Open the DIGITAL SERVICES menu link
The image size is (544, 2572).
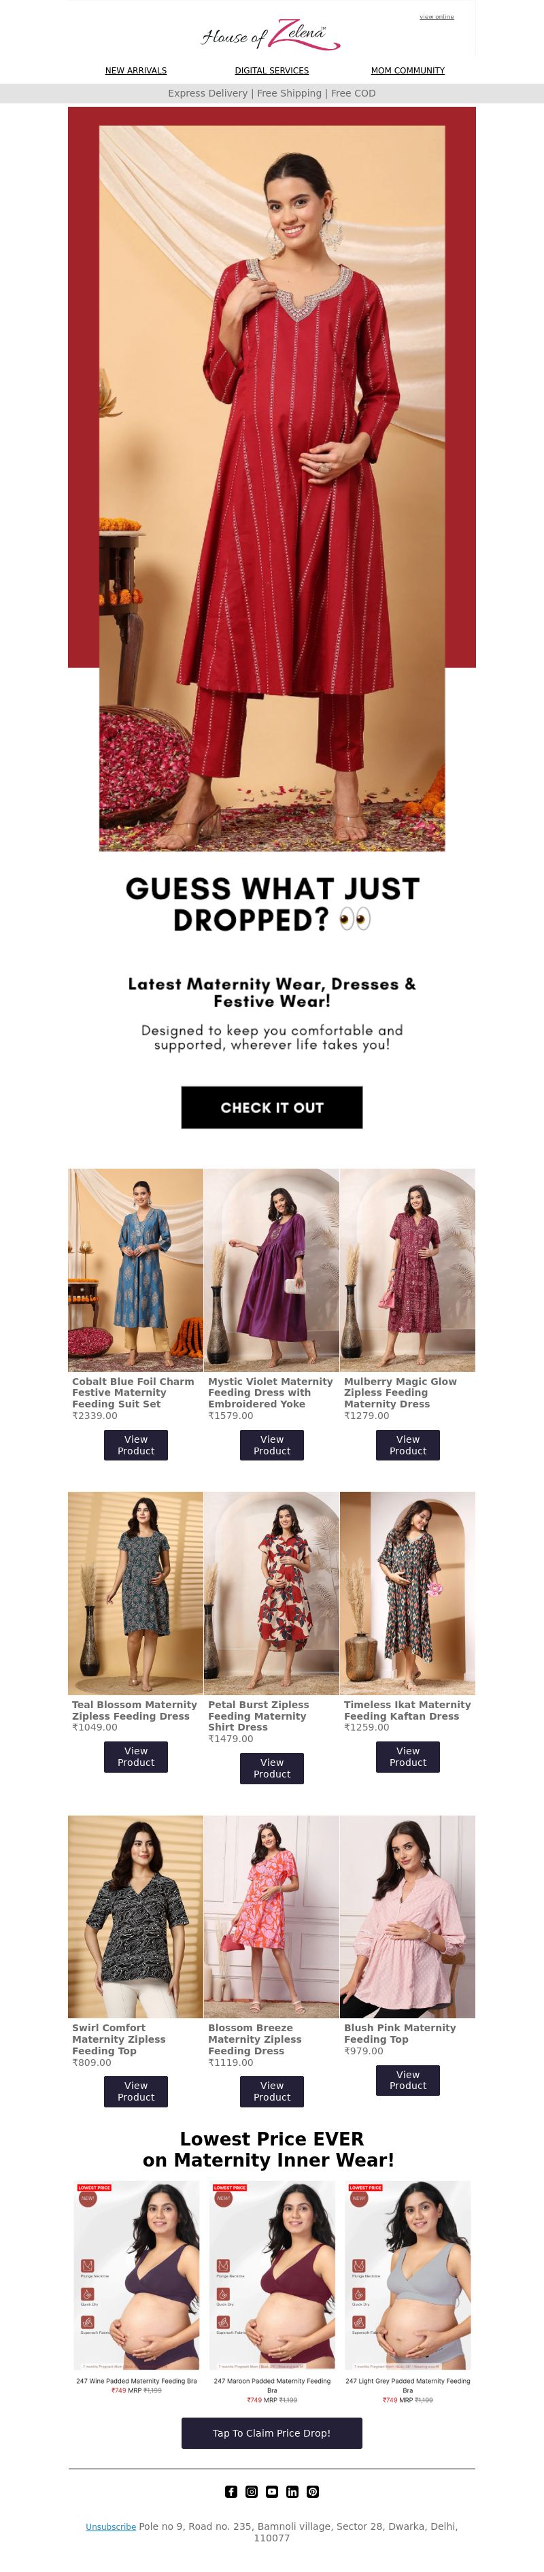tap(271, 71)
